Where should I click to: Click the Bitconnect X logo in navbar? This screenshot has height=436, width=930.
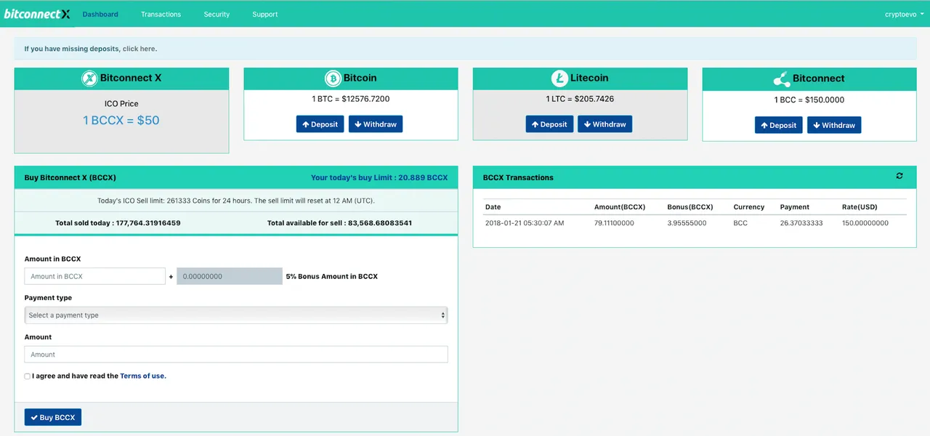[x=37, y=14]
